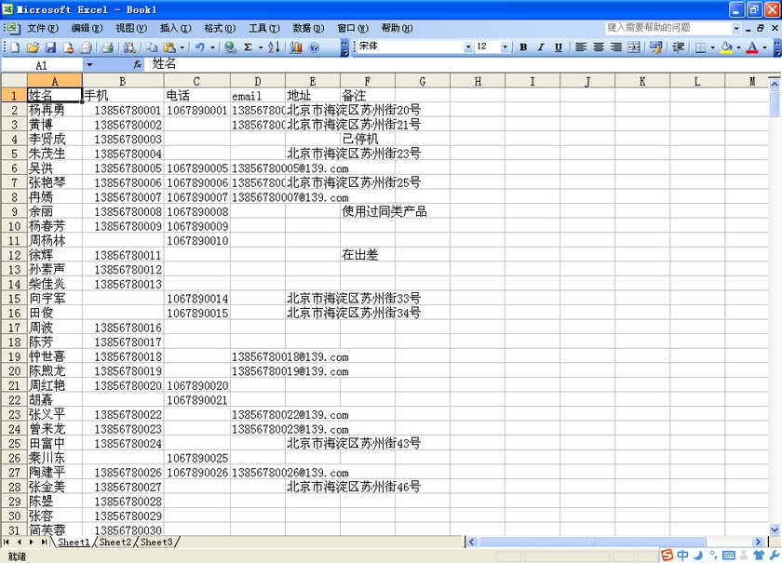Open the Fill Color dropdown arrow
The height and width of the screenshot is (563, 782).
point(738,47)
